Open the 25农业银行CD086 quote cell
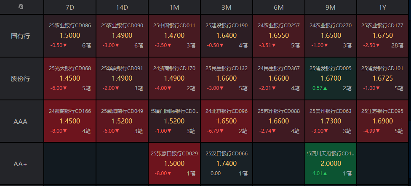This screenshot has height=186, width=411. (x=70, y=36)
